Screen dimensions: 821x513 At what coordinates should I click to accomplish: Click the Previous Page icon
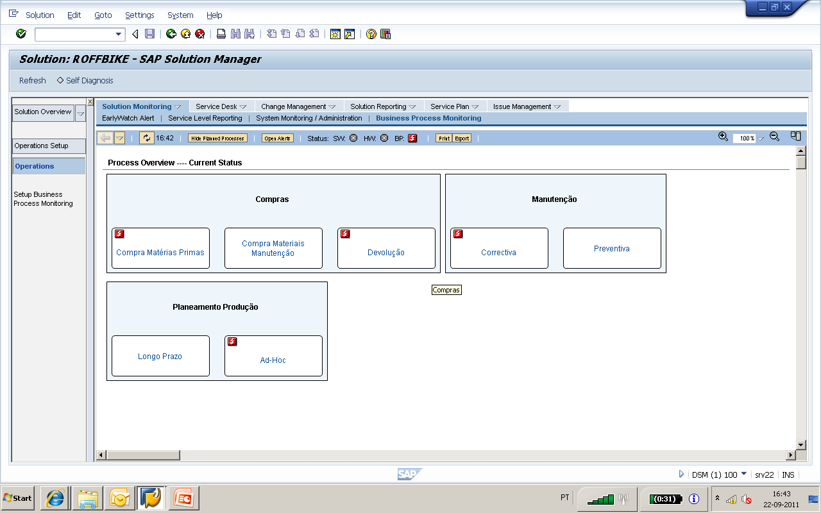click(285, 34)
